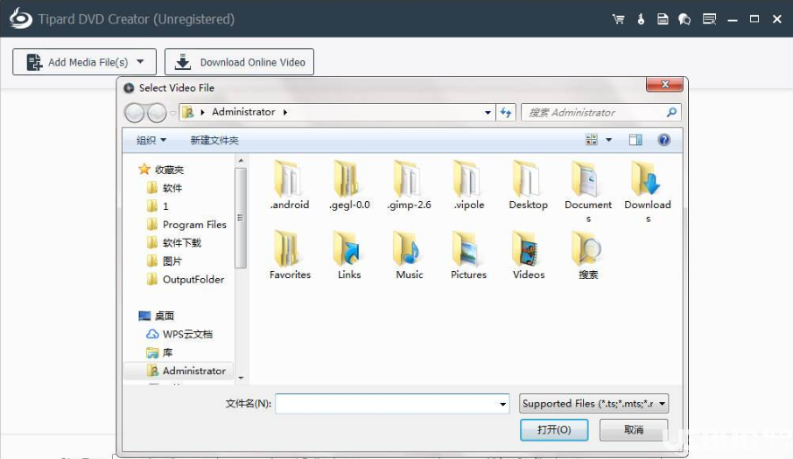The image size is (793, 459).
Task: Open the 组织 organize menu
Action: pyautogui.click(x=151, y=140)
